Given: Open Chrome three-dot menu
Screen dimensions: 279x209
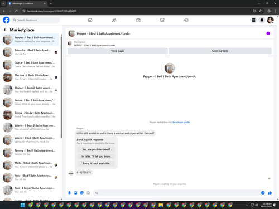Looking at the screenshot, I should pos(275,11).
